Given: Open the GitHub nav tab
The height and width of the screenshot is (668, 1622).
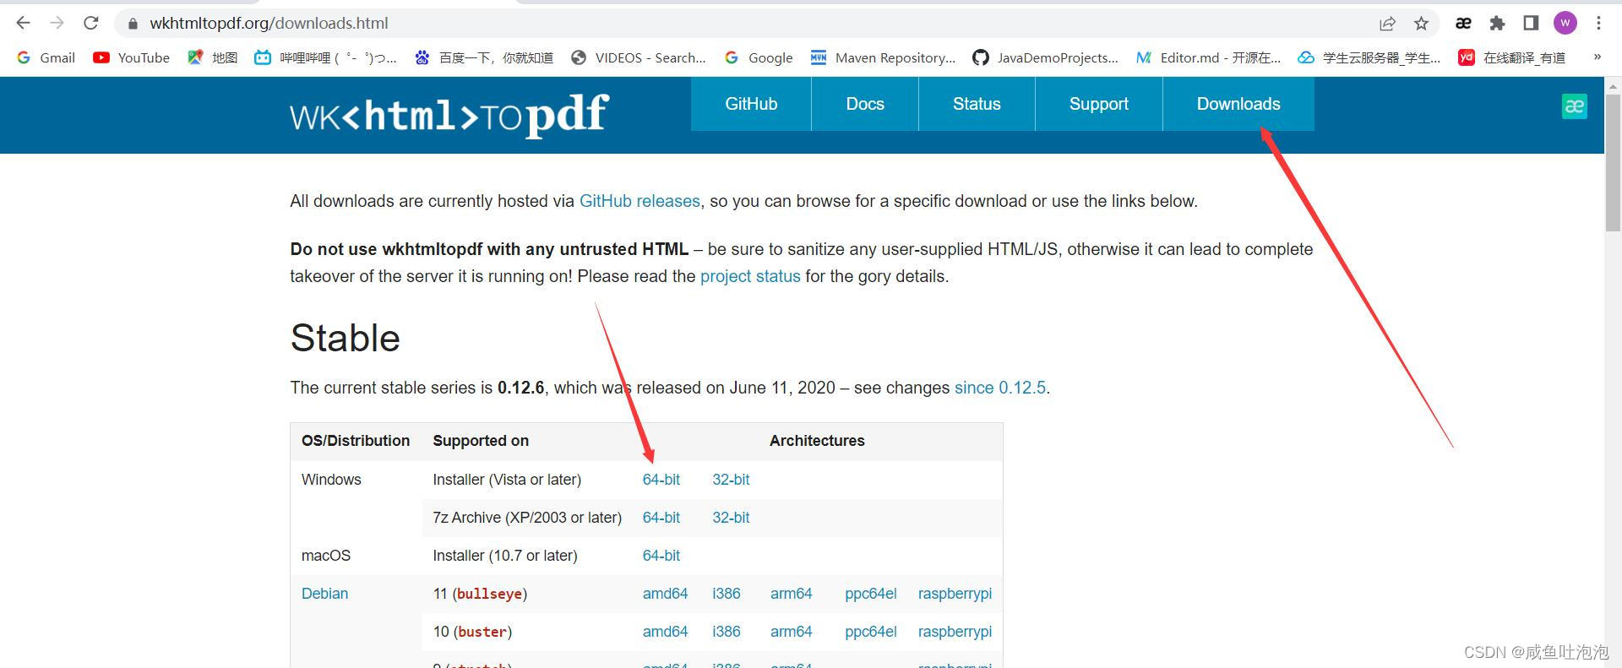Looking at the screenshot, I should click(751, 104).
